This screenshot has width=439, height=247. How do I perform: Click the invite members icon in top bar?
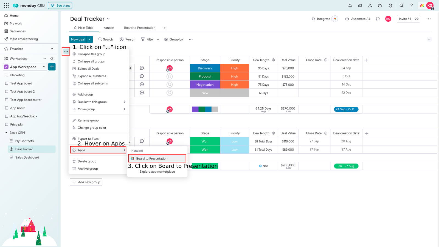(370, 5)
